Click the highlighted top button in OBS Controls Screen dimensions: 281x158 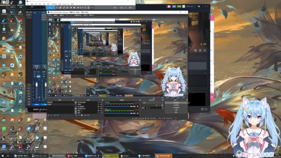[176, 103]
